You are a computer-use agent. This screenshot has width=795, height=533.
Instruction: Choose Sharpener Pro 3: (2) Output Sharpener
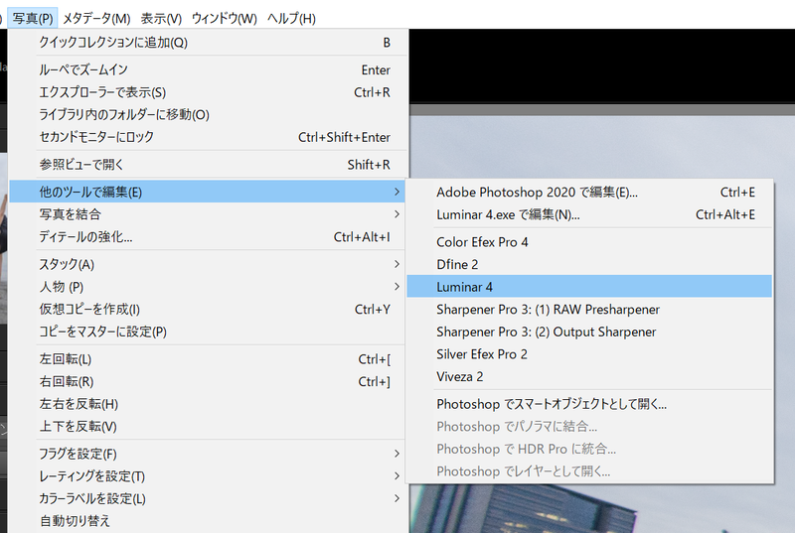[589, 332]
